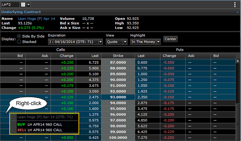Screen dimensions: 241x141
Task: Open the arrow dropdown beside the symbol field
Action: tap(28, 5)
